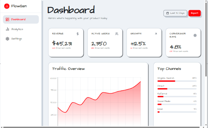Click the ACTIVE USERS card label

point(101,34)
